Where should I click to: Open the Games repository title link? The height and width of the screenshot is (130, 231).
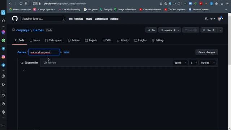pos(38,30)
